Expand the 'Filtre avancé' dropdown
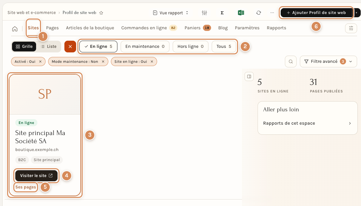 328,62
